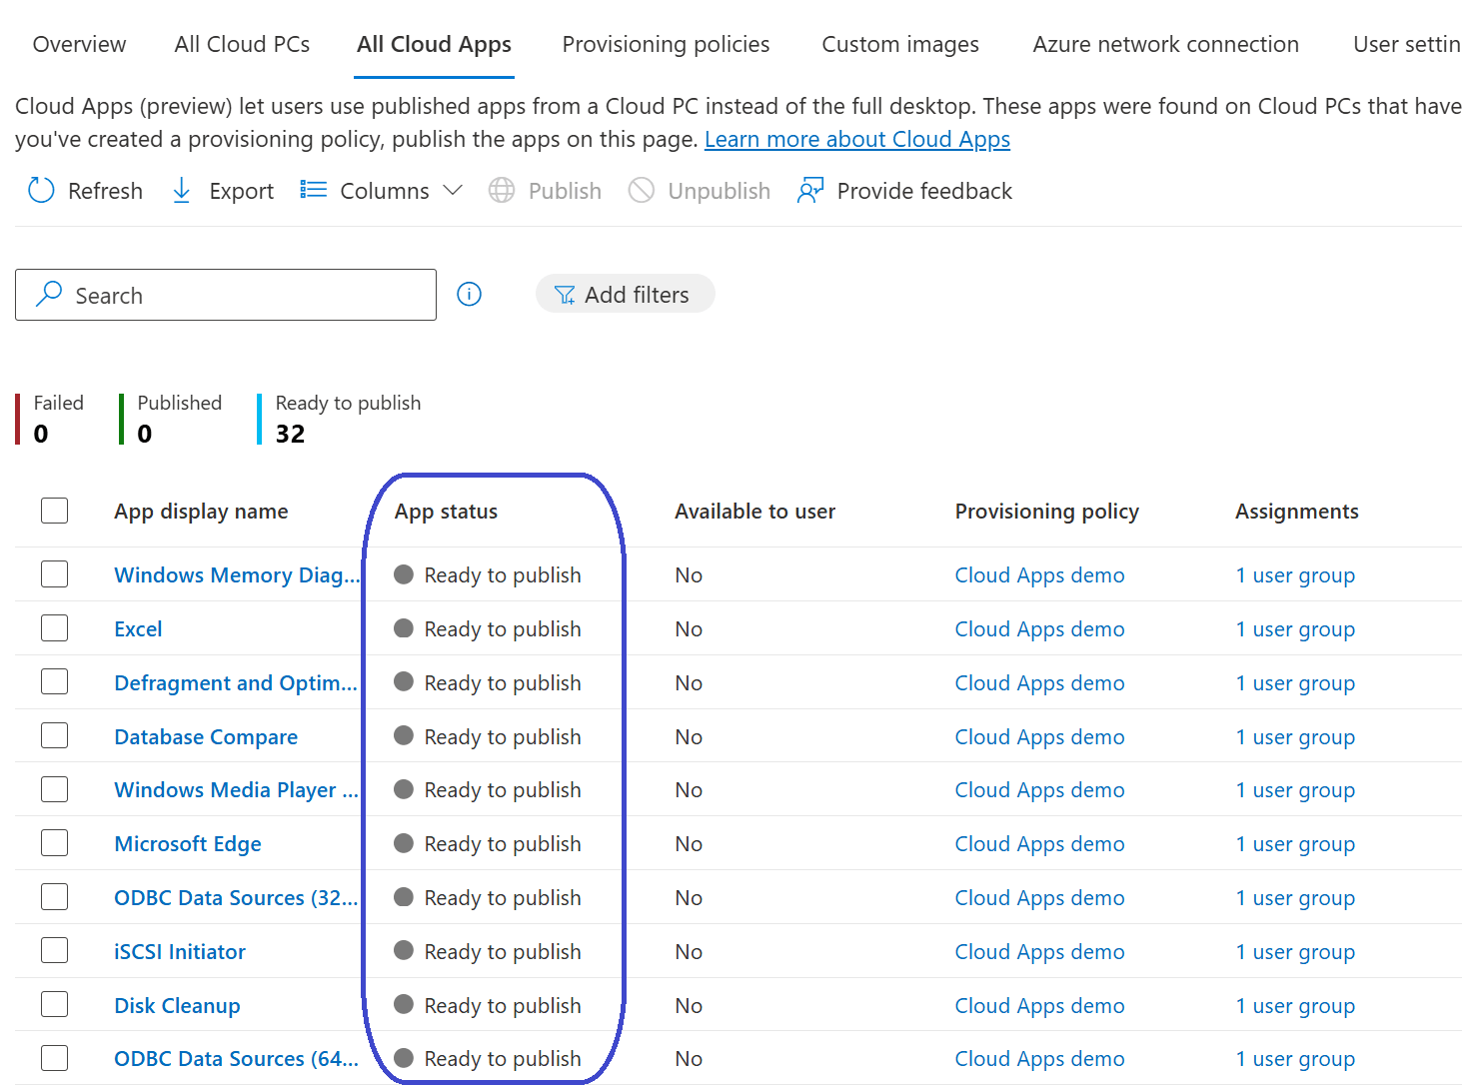
Task: Sort by the App status column header
Action: coord(446,512)
